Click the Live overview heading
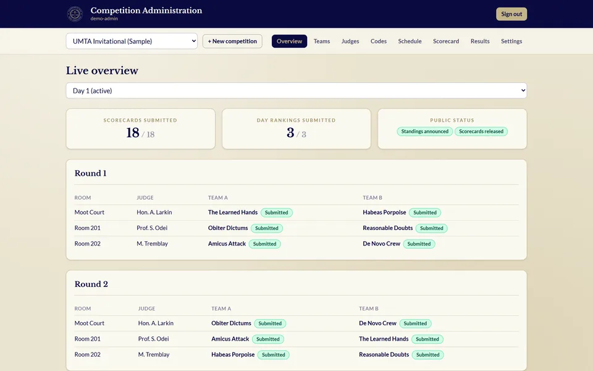Screen dimensions: 593x371 tap(102, 70)
